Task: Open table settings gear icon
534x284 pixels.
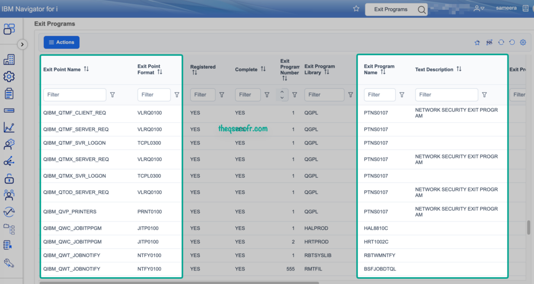Action: coord(523,43)
